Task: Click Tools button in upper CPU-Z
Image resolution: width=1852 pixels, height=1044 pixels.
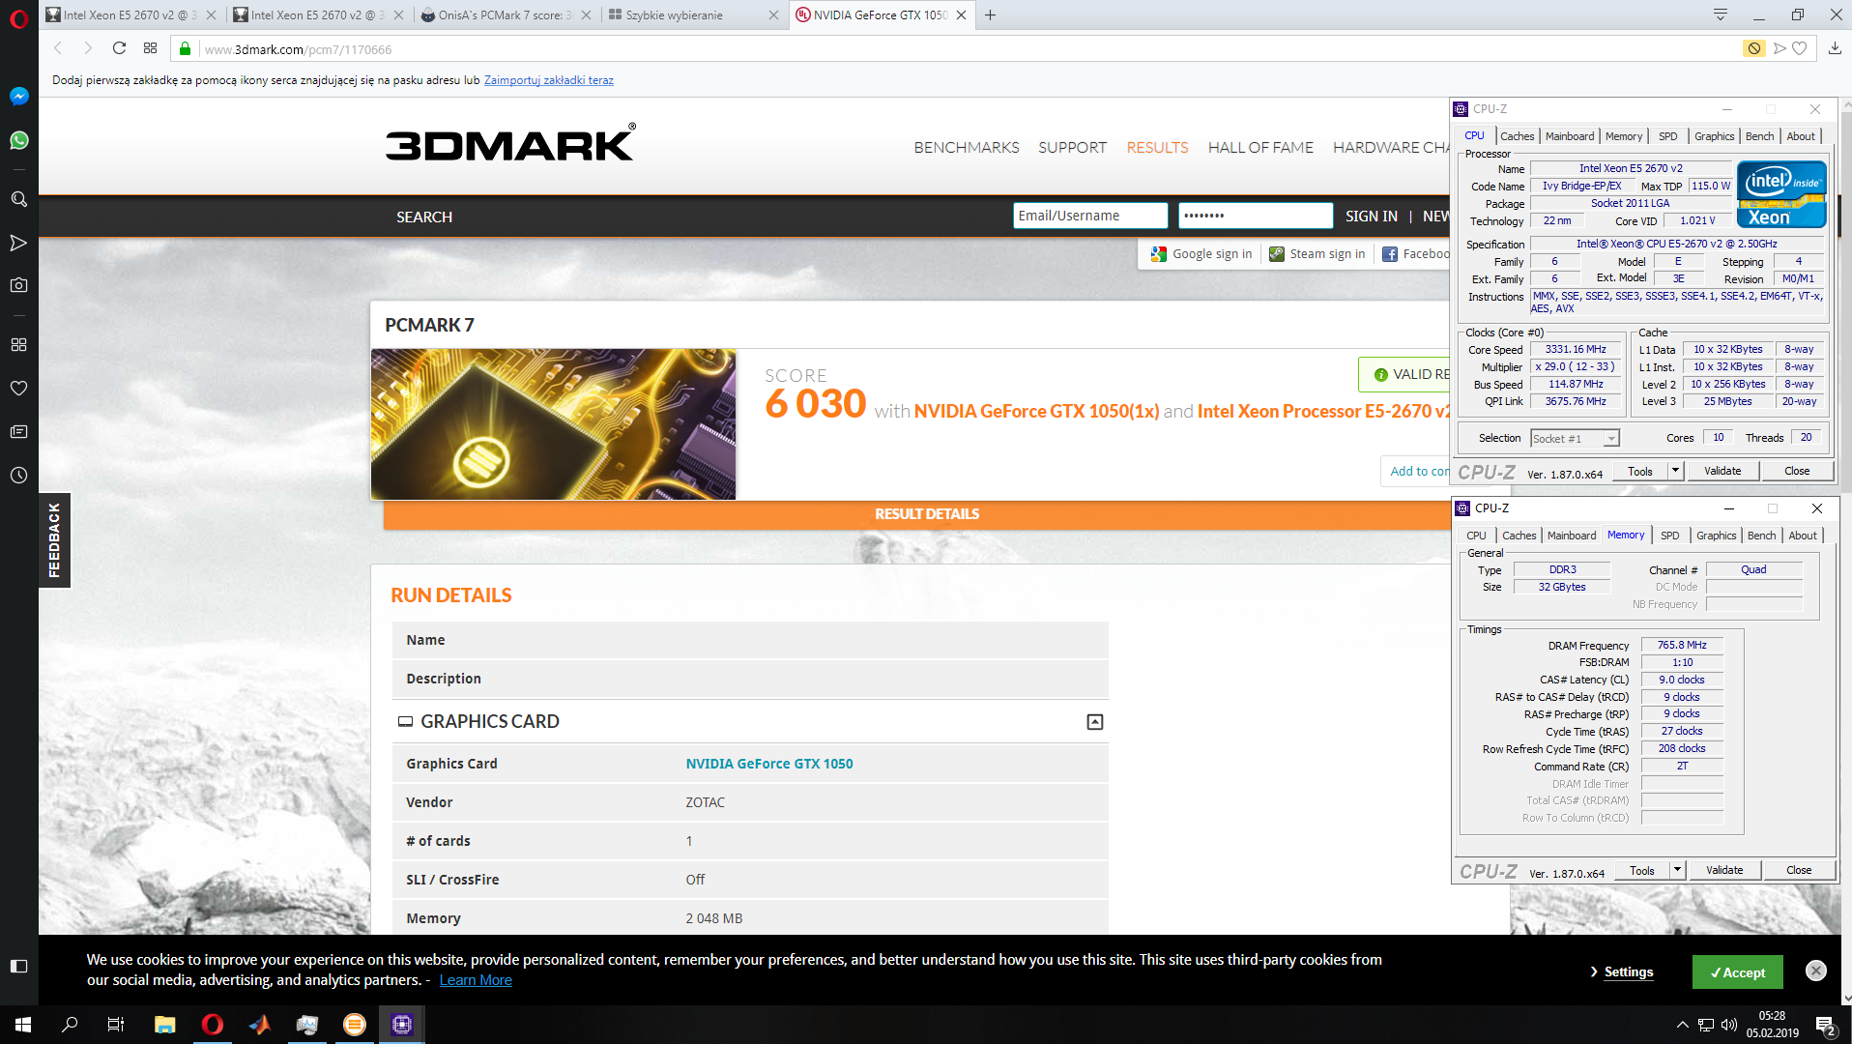Action: pos(1640,471)
